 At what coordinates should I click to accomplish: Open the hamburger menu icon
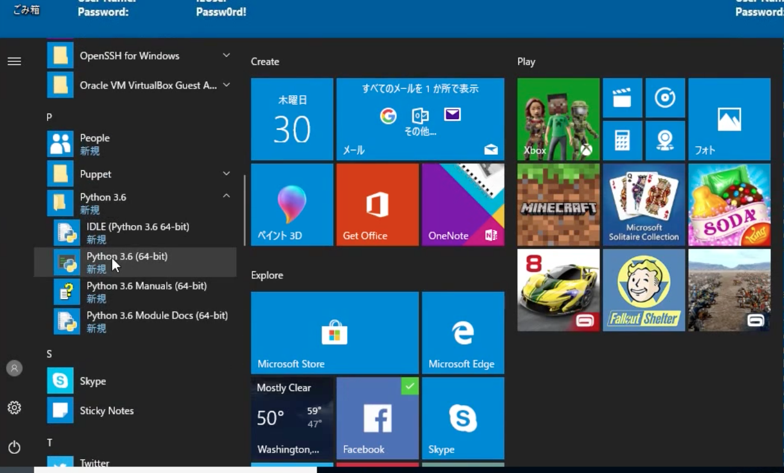point(14,61)
